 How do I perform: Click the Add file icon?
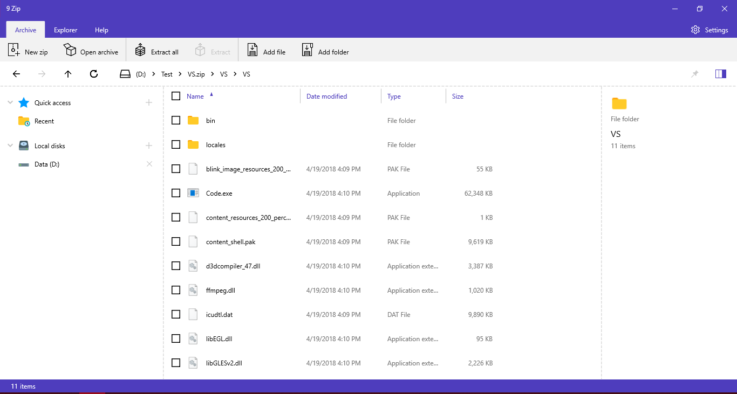[x=253, y=50]
